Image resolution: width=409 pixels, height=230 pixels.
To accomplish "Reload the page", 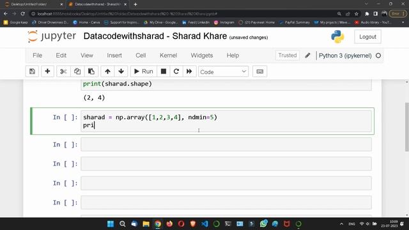I will tap(23, 13).
